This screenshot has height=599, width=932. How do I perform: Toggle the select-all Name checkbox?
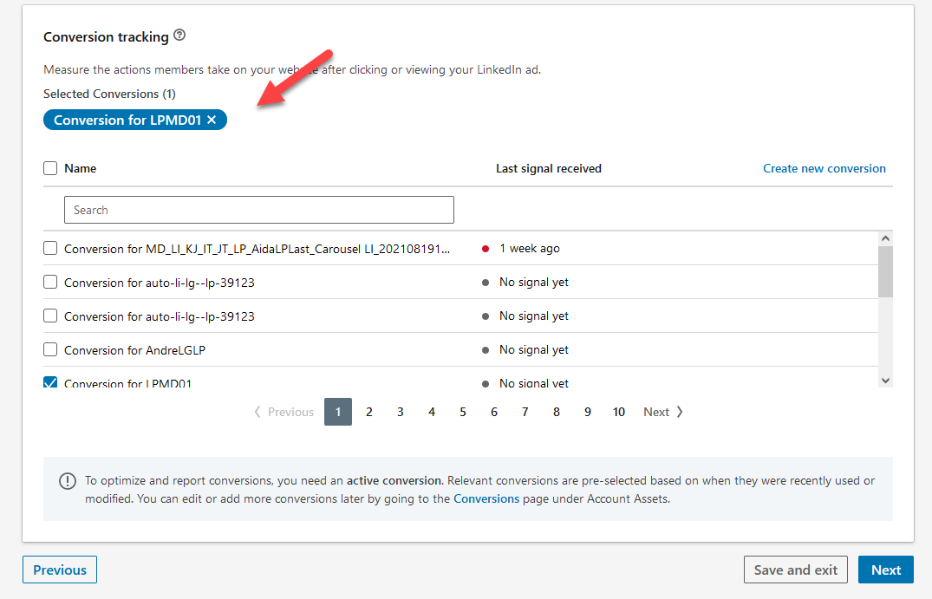[50, 168]
